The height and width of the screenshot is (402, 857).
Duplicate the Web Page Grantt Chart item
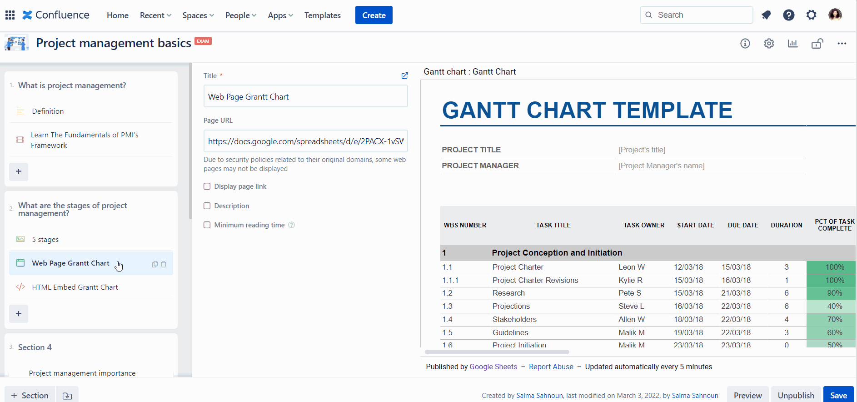(155, 264)
